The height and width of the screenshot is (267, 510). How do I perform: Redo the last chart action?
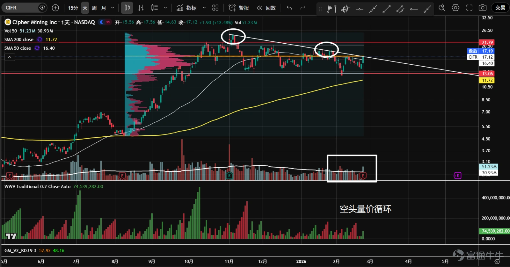[303, 8]
